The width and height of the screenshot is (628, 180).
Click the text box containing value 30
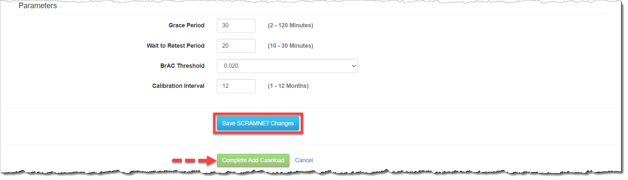click(236, 26)
